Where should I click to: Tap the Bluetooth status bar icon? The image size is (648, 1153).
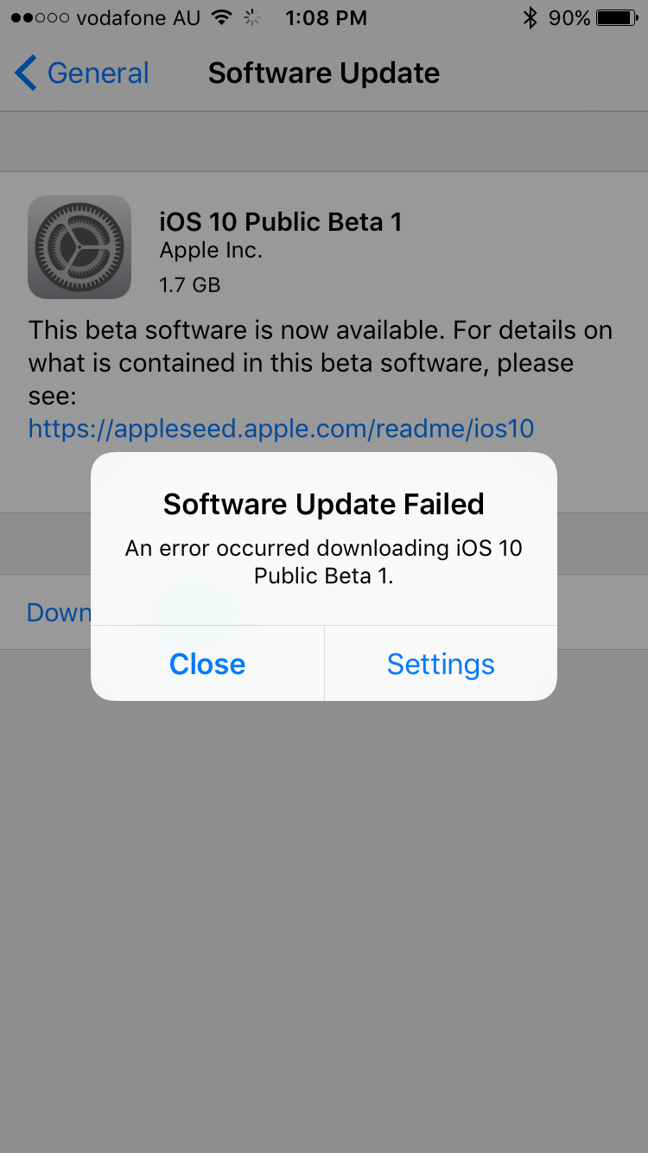coord(530,17)
